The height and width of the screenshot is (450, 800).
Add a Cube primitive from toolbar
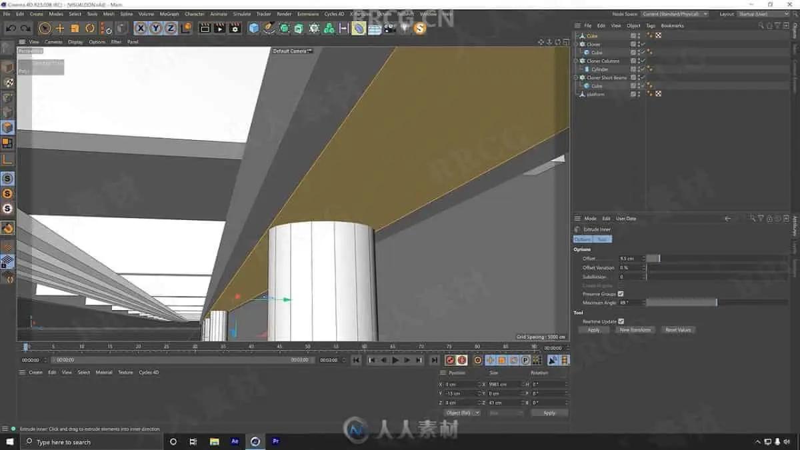tap(254, 28)
